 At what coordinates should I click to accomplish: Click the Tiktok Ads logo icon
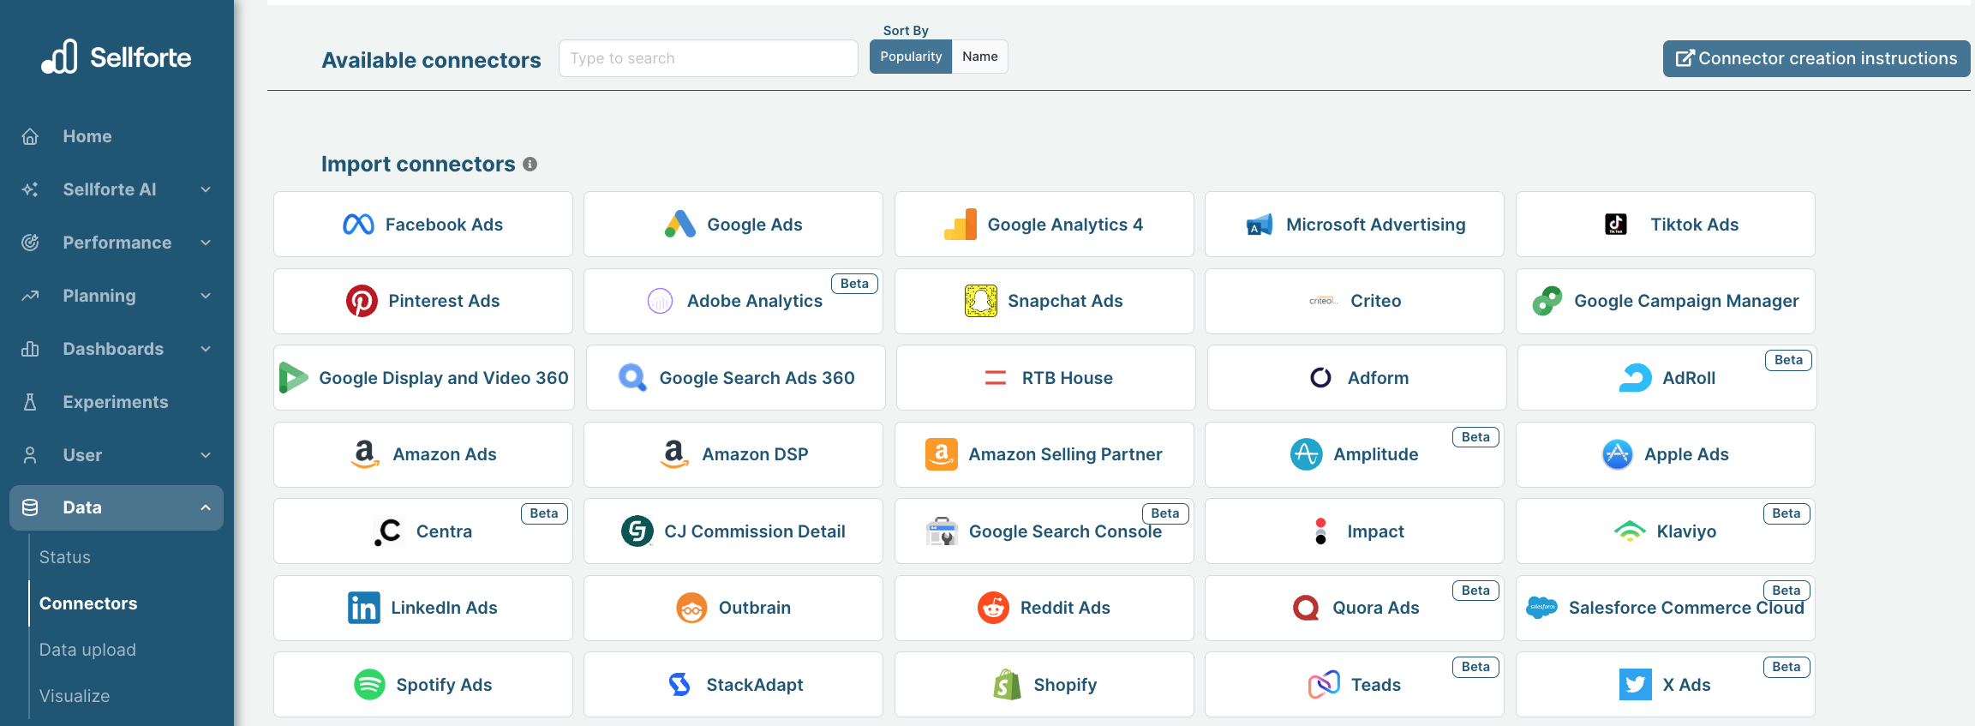(1616, 225)
